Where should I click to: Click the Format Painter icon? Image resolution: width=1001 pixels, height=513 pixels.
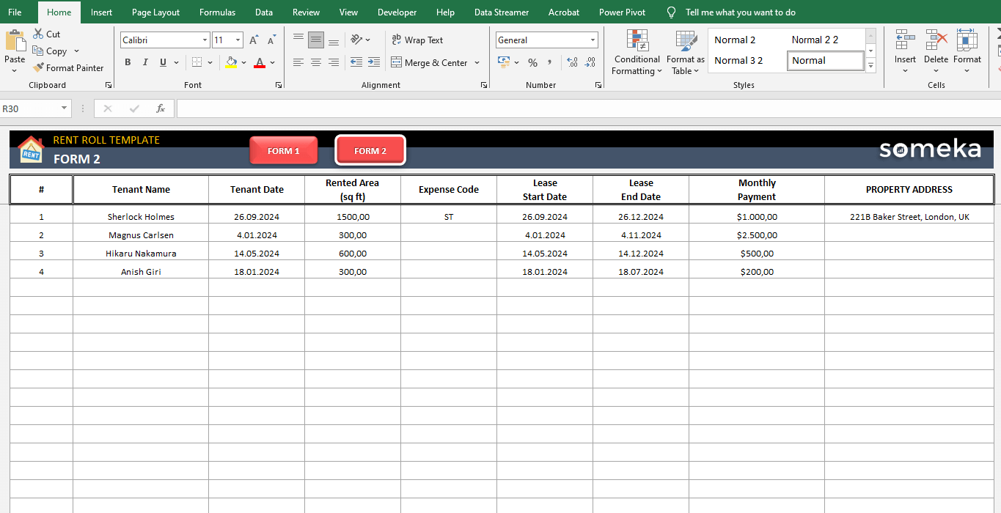point(40,67)
